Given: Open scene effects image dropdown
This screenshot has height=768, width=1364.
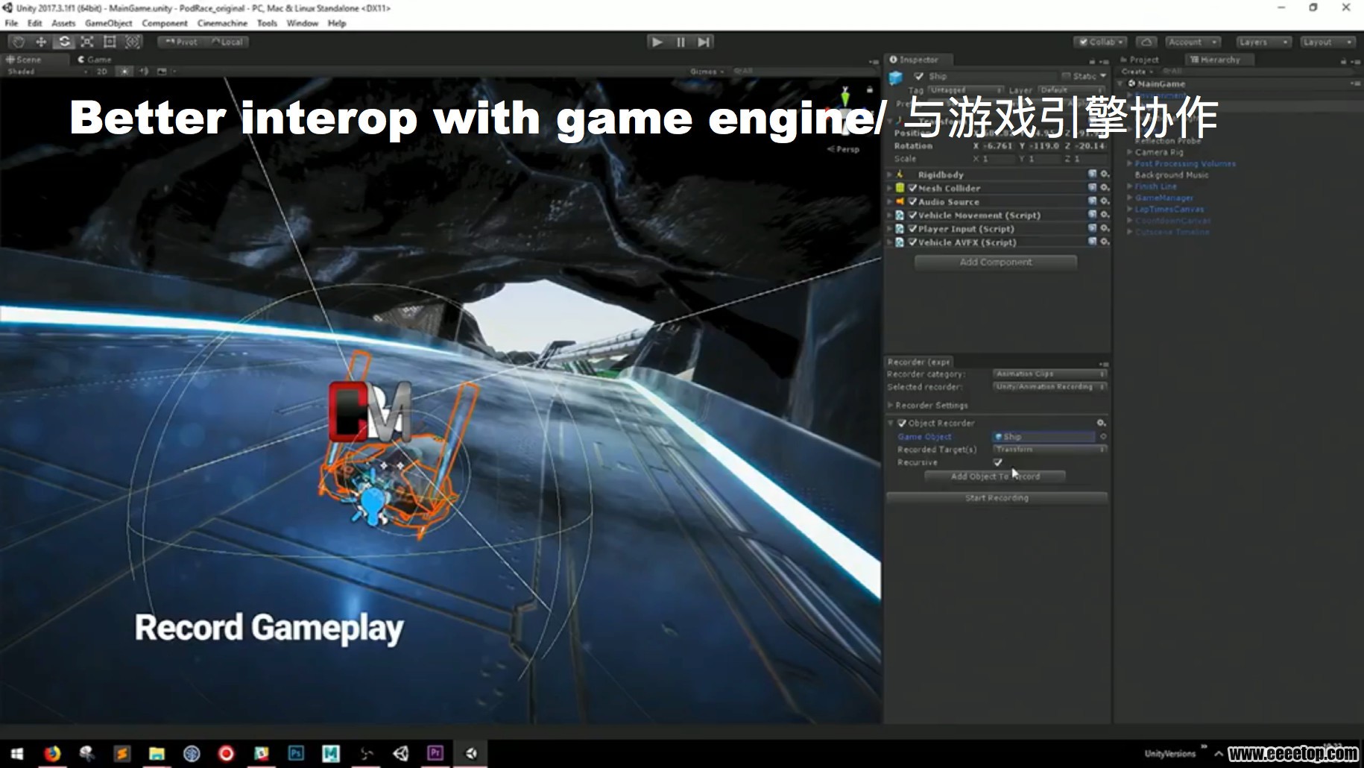Looking at the screenshot, I should [x=165, y=72].
